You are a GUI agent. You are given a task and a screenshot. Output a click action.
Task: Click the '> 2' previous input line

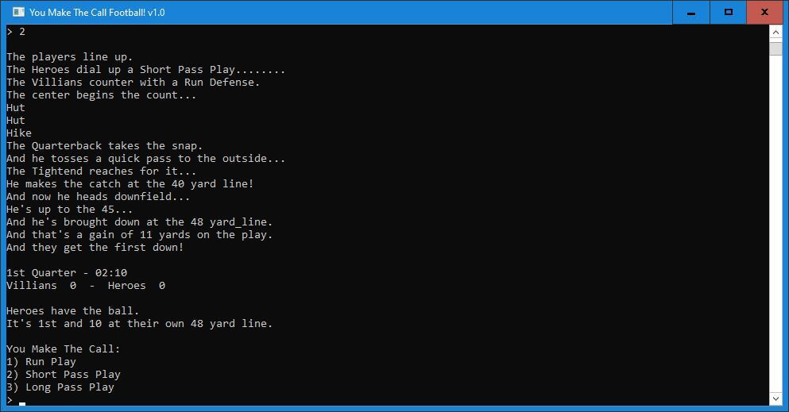[16, 32]
